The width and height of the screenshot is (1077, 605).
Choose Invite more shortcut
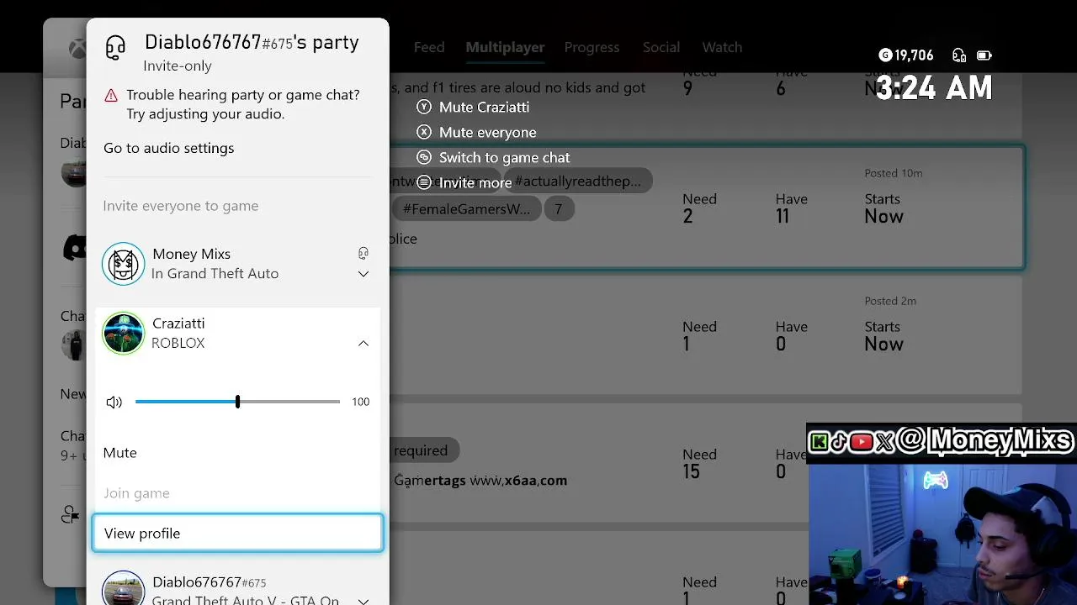[464, 183]
